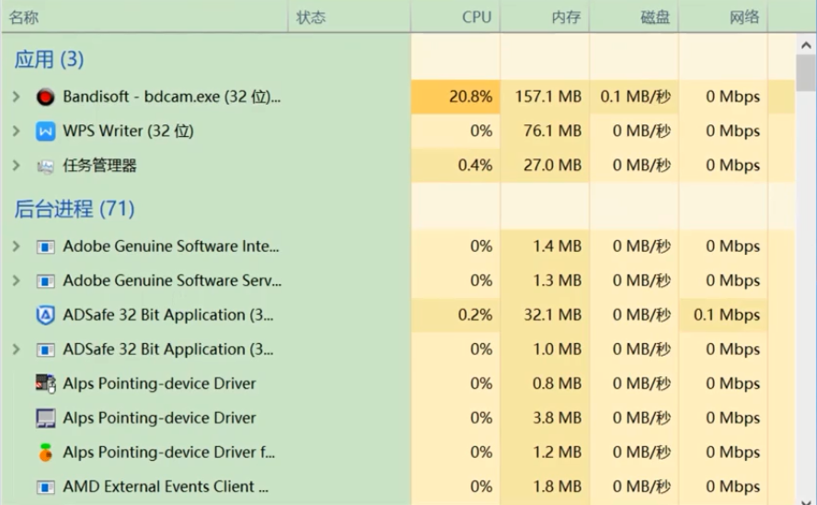Expand the 任务管理器 process entry
The image size is (817, 505).
[x=16, y=166]
